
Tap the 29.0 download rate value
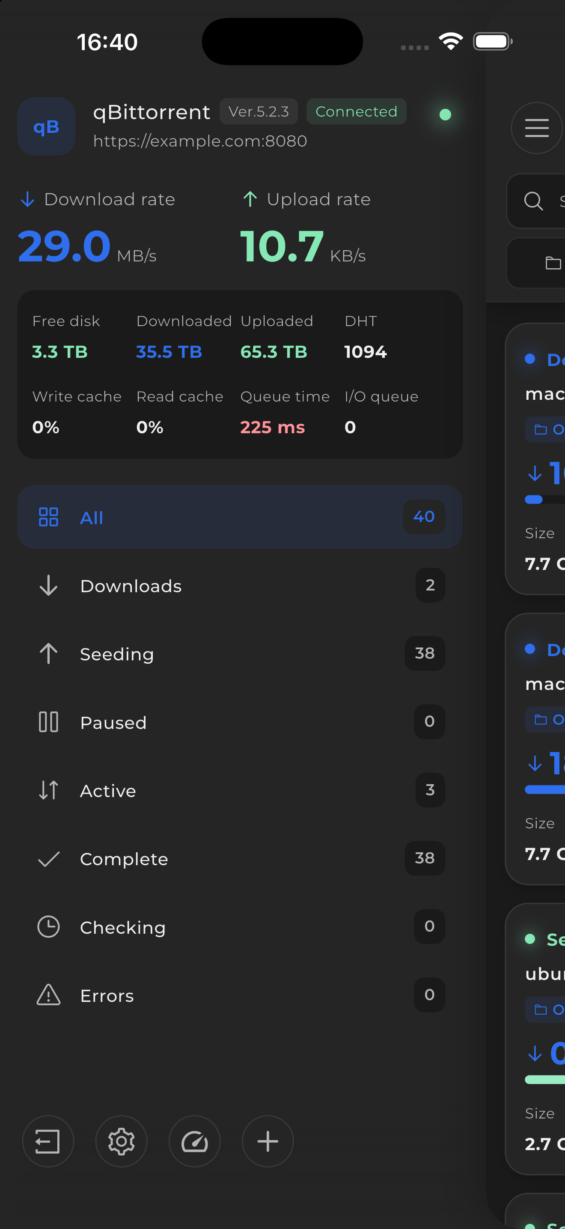pos(64,247)
